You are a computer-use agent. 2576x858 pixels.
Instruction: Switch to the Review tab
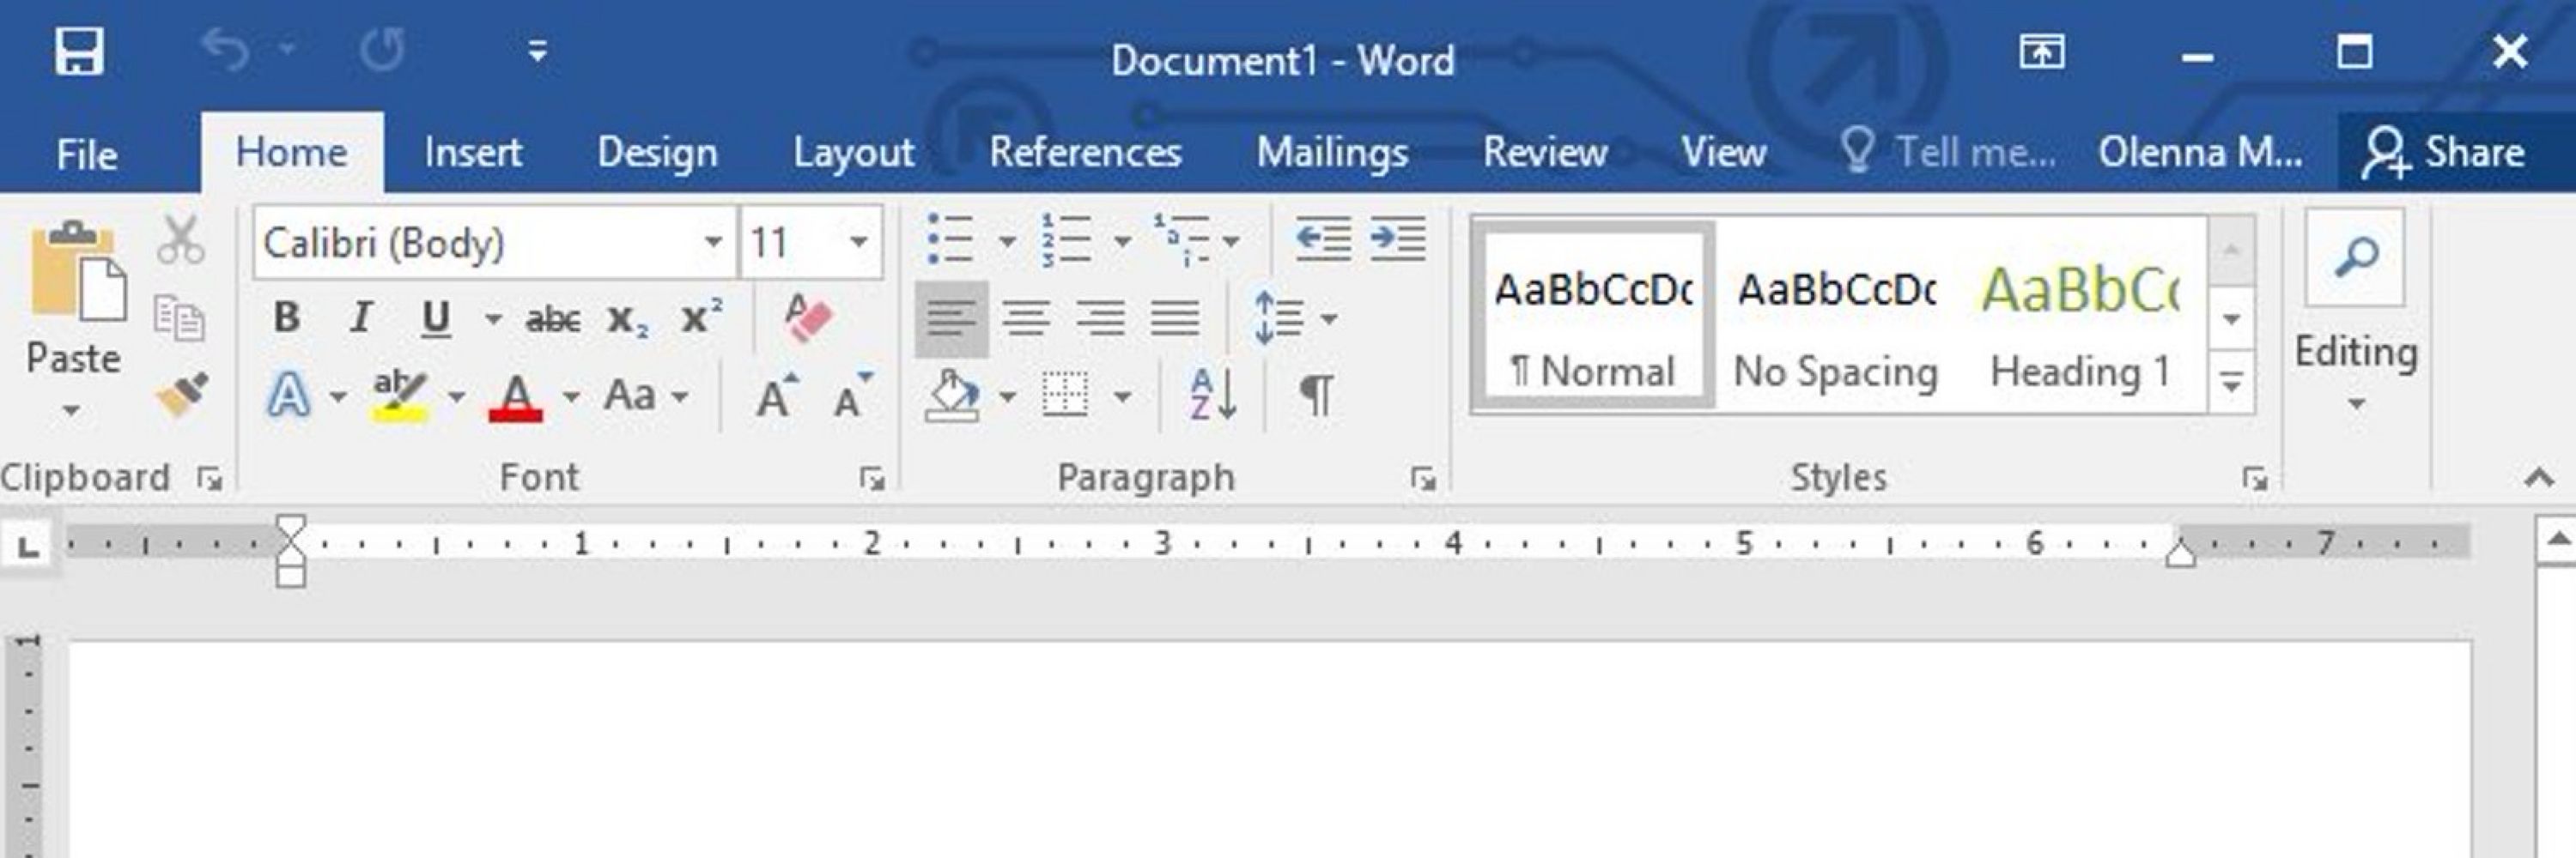1545,153
